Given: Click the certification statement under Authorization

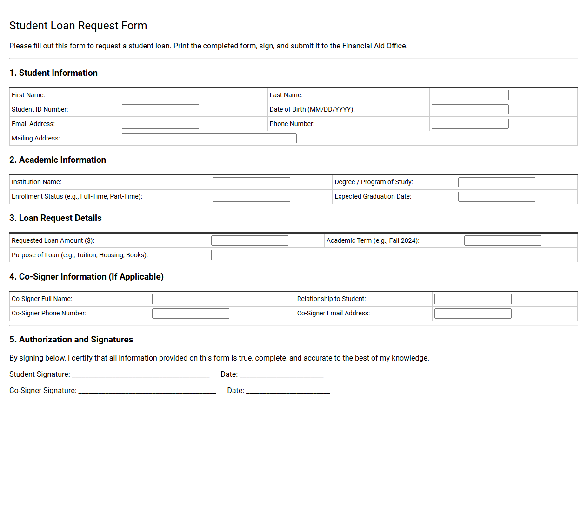Looking at the screenshot, I should 219,358.
